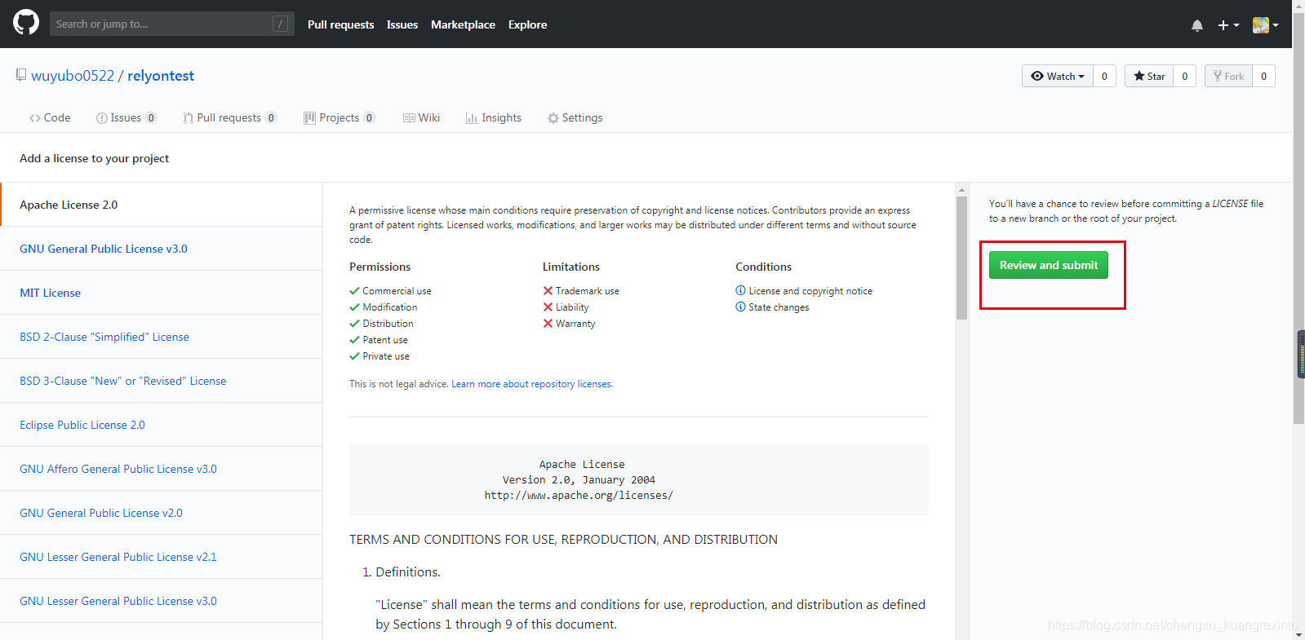This screenshot has width=1305, height=640.
Task: Open Explore in top navigation
Action: point(527,24)
